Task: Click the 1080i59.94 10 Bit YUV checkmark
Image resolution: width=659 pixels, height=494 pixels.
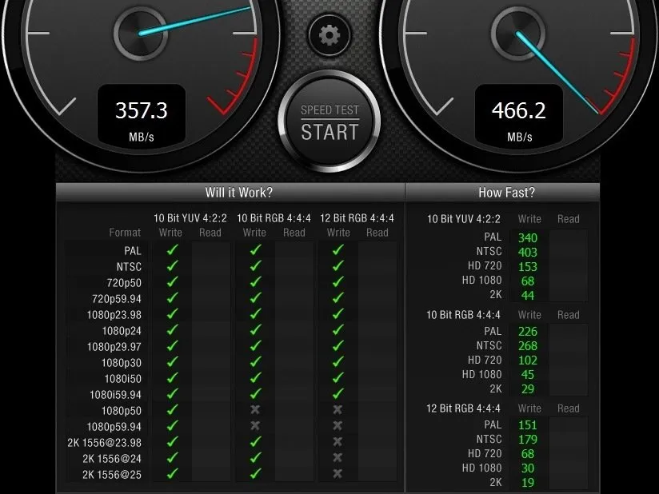Action: (172, 393)
